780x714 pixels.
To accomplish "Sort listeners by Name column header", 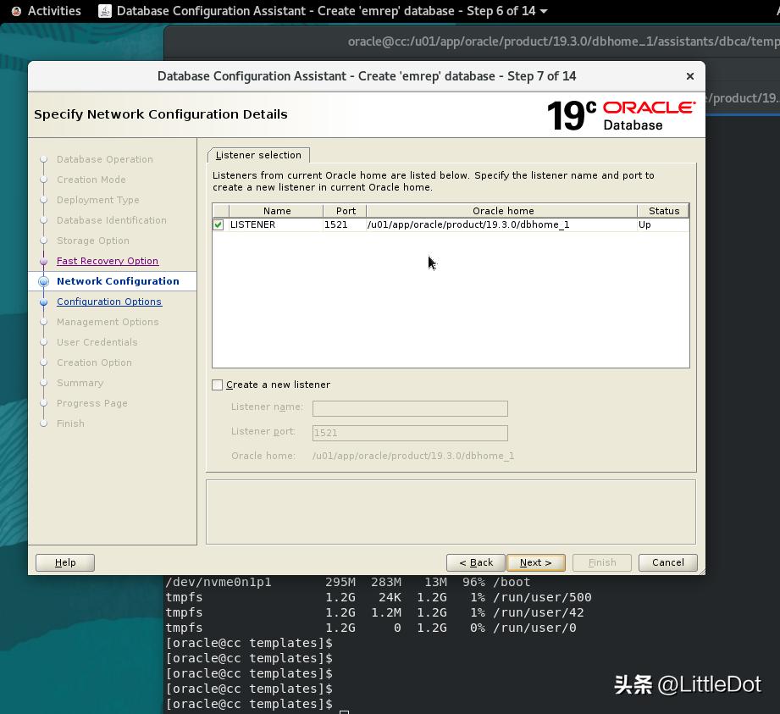I will click(x=277, y=211).
